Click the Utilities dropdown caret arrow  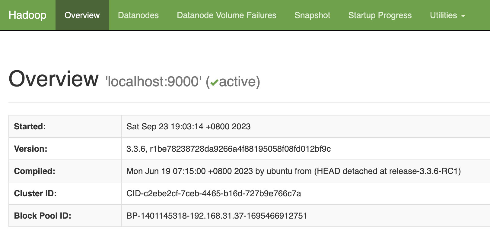[x=463, y=16]
